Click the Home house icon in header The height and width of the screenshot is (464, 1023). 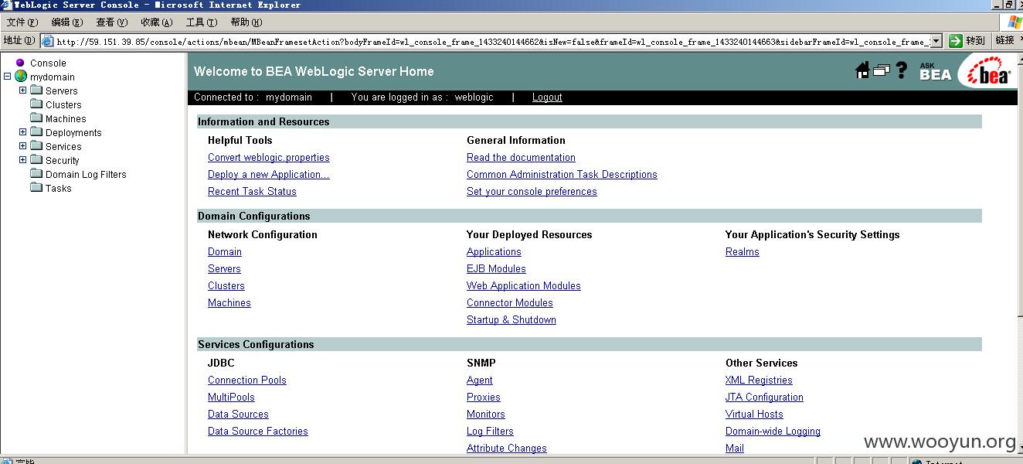(862, 70)
